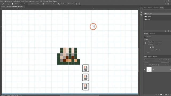Switch to the Контуры tab

click(155, 57)
